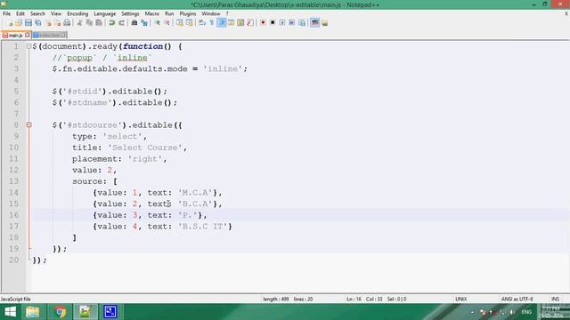Click the 'Ln : 16' status bar entry

[x=354, y=299]
